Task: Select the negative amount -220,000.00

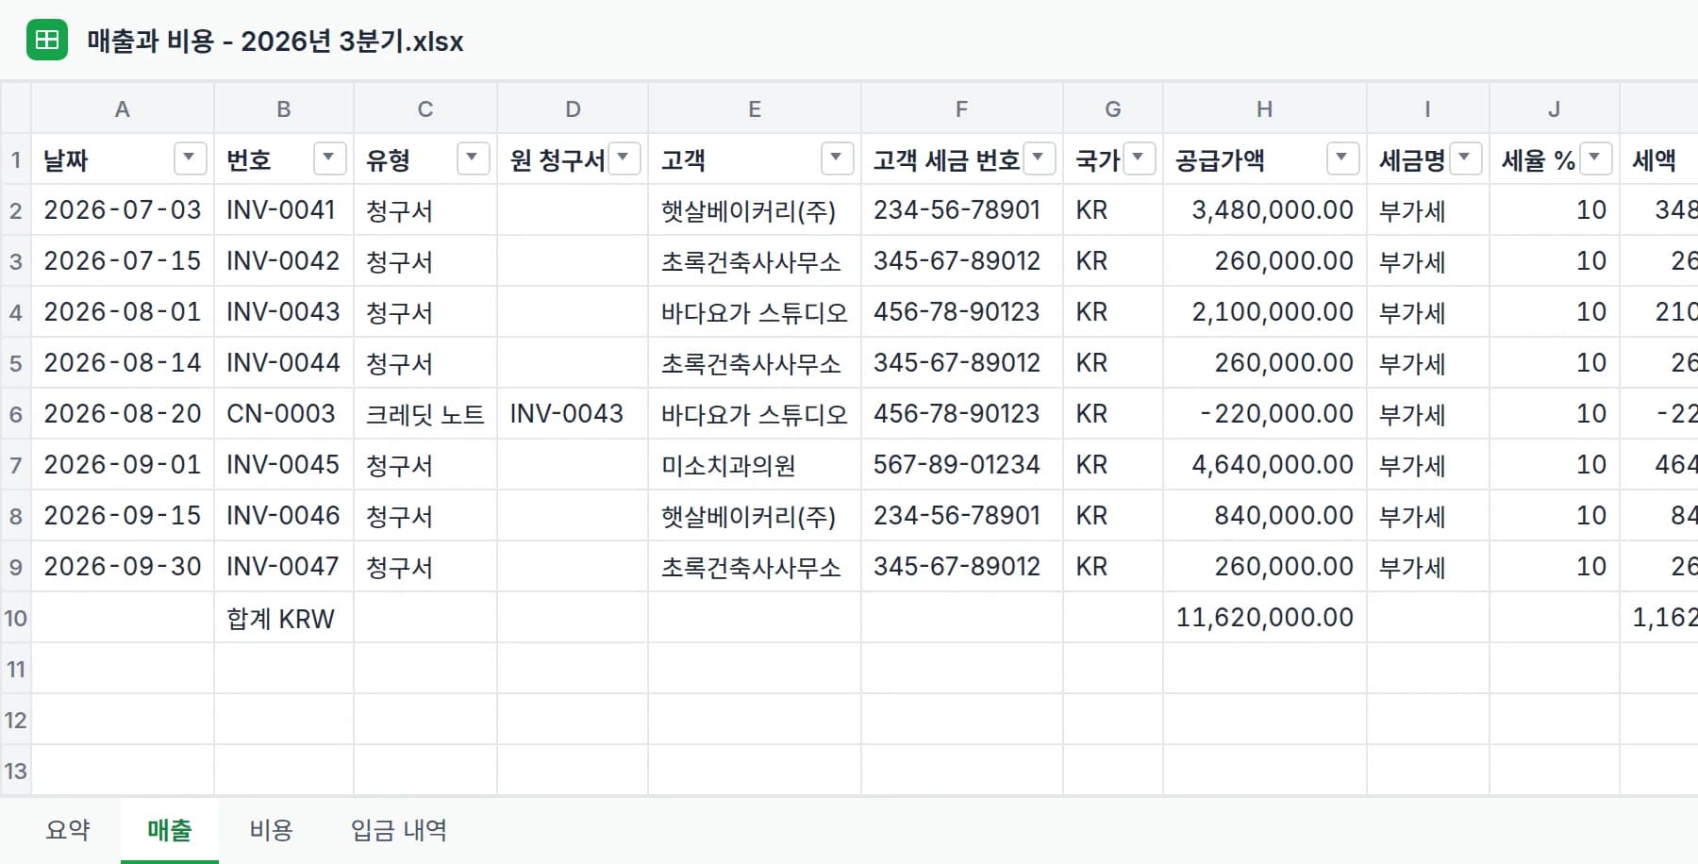Action: click(x=1265, y=414)
